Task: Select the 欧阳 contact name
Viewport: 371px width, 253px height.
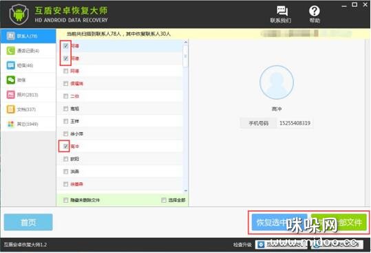Action: click(x=74, y=159)
